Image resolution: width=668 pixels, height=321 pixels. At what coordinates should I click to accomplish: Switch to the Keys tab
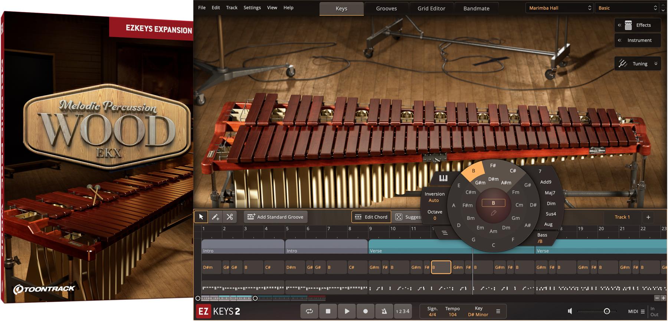point(341,8)
